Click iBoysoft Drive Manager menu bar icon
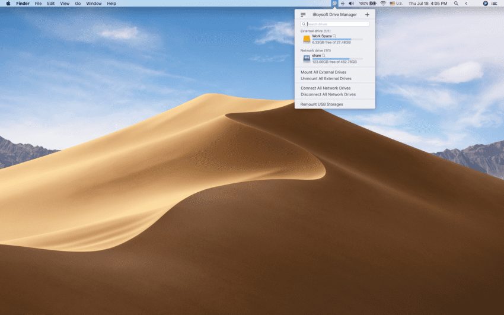Viewport: 504px width, 315px height. coord(335,4)
